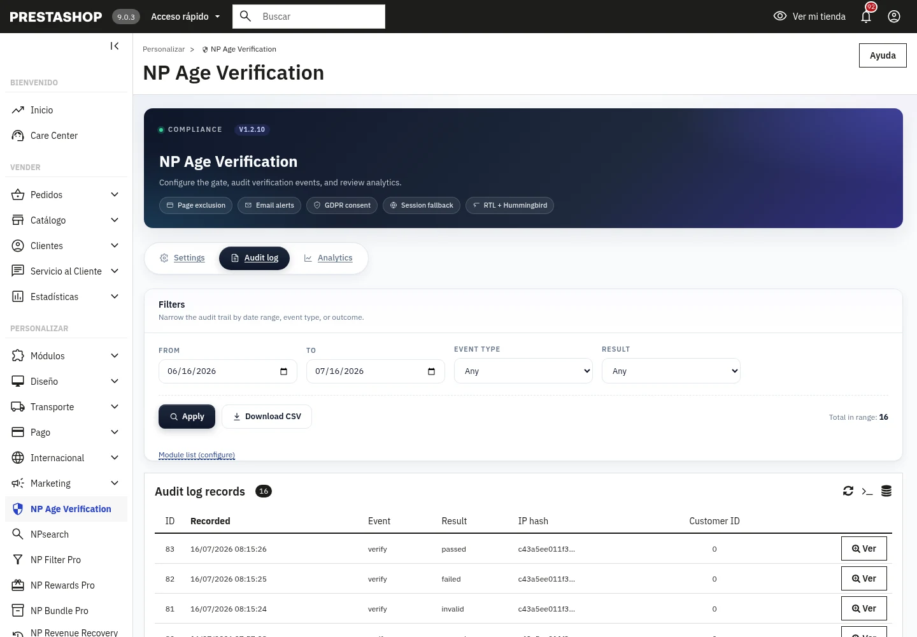Click the Inicio trend icon
The image size is (917, 637).
[x=18, y=110]
